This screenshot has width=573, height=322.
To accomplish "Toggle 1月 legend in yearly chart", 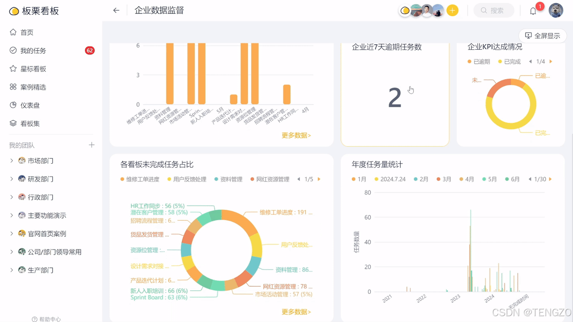I will [359, 179].
